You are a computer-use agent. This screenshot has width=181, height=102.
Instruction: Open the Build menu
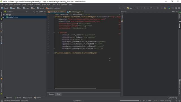(x=44, y=5)
